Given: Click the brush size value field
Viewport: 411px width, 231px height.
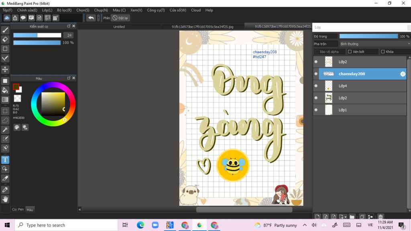Looking at the screenshot, I should [x=69, y=35].
